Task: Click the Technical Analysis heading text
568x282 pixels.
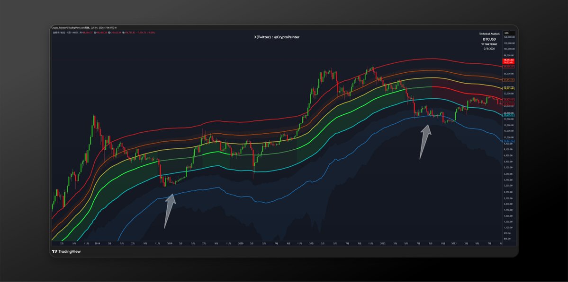Action: point(489,34)
